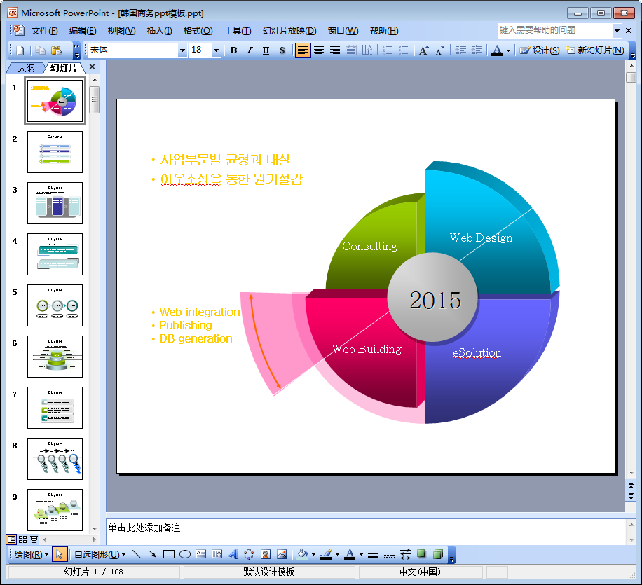642x585 pixels.
Task: Open the 文件(F) File menu
Action: tap(45, 31)
